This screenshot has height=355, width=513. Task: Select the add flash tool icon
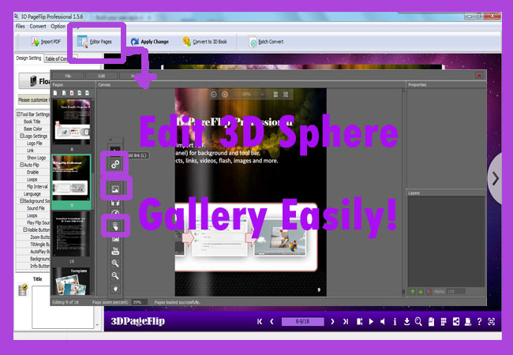[115, 212]
